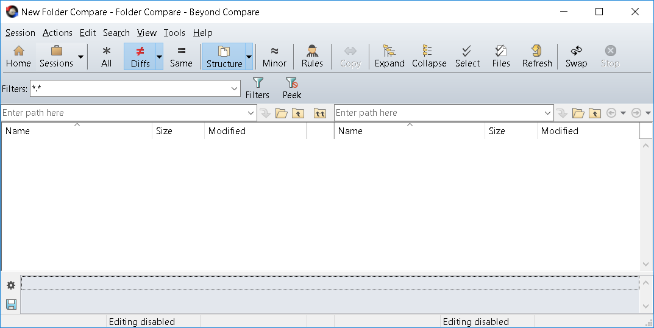Collapse all folders with Collapse button
654x328 pixels.
tap(429, 56)
